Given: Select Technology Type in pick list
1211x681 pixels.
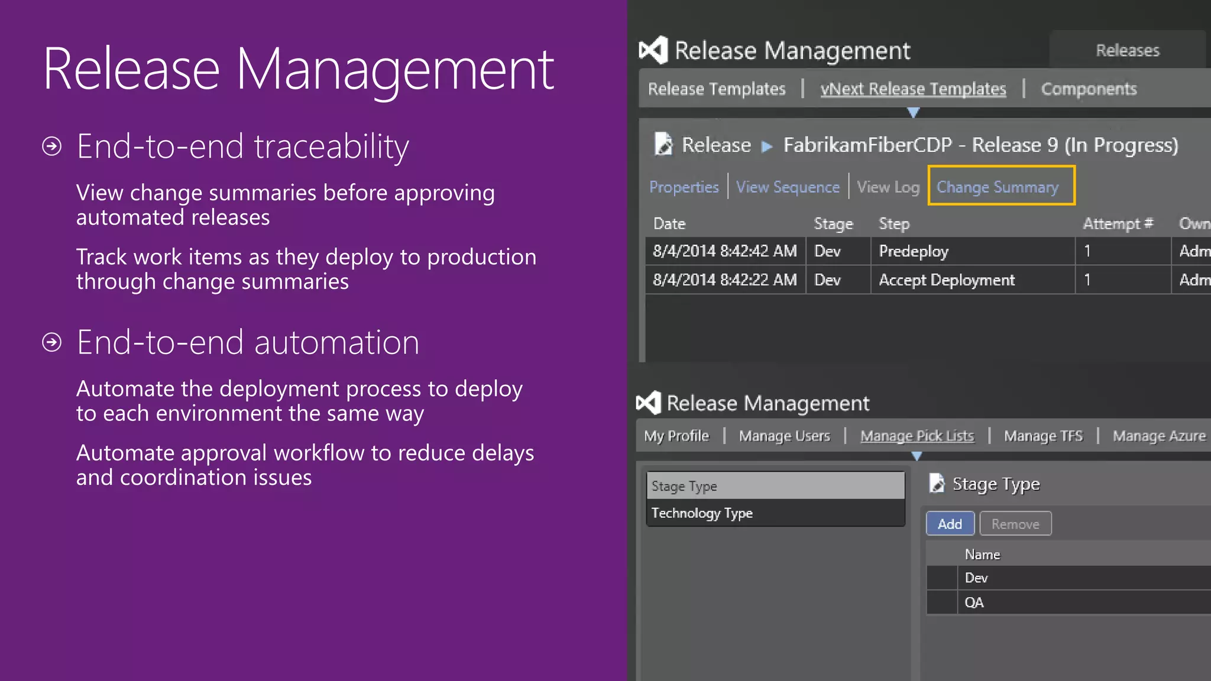Looking at the screenshot, I should 775,513.
